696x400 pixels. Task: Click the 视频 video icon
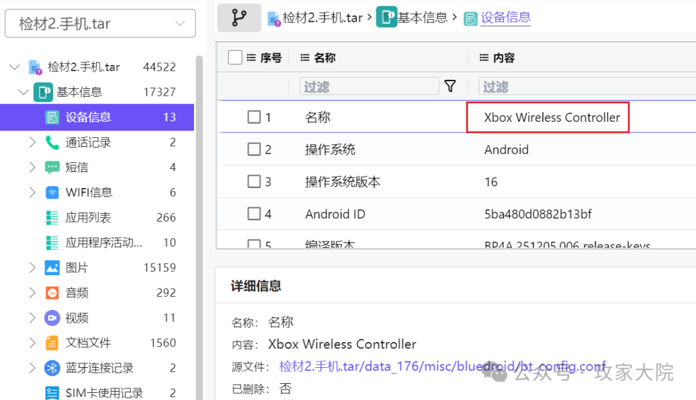click(52, 318)
